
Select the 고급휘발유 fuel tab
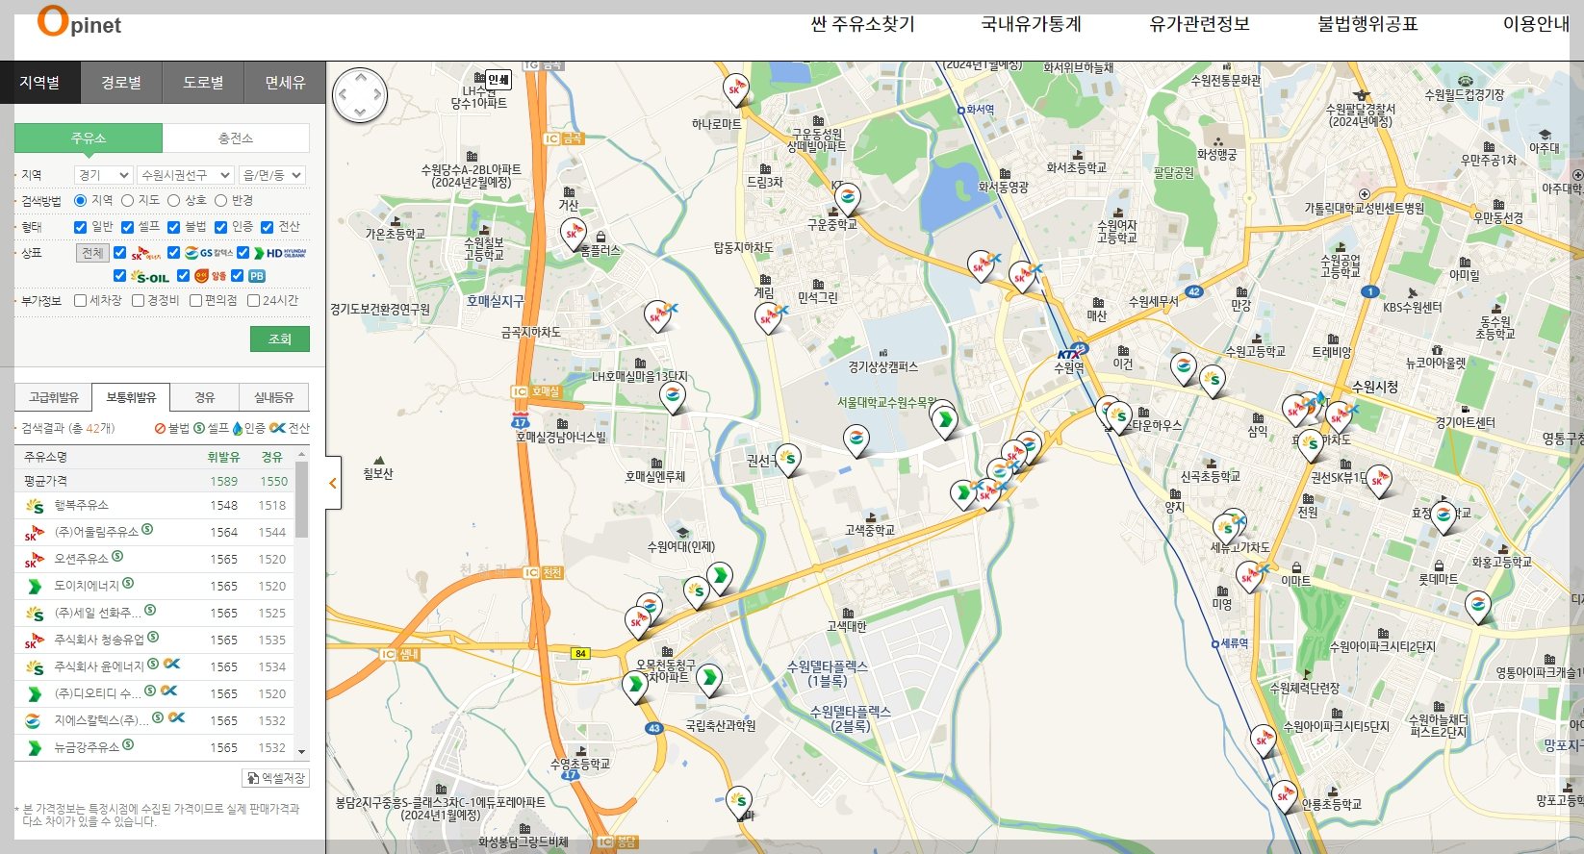coord(54,397)
